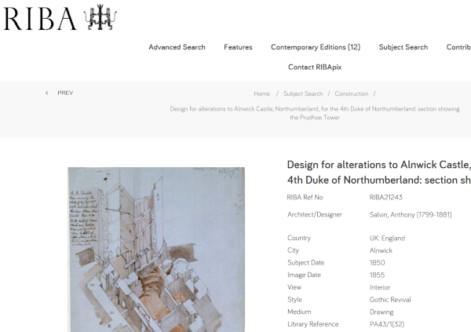Click the Interior view value
This screenshot has width=471, height=332.
[x=379, y=287]
